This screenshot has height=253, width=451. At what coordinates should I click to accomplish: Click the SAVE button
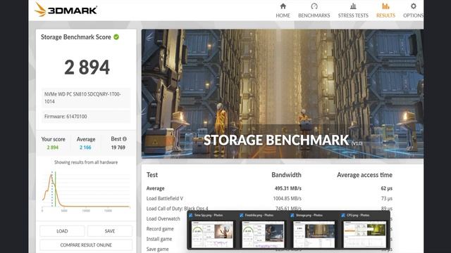coord(110,231)
